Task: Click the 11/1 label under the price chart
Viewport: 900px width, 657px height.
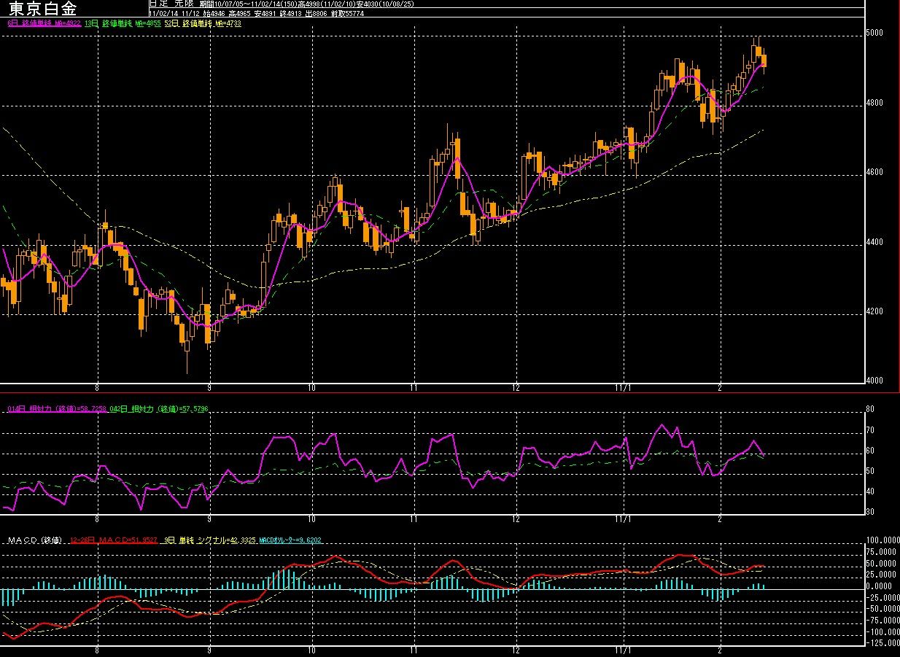Action: tap(624, 387)
